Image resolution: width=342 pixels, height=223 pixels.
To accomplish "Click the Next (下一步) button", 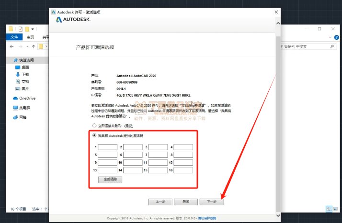I will click(x=211, y=201).
